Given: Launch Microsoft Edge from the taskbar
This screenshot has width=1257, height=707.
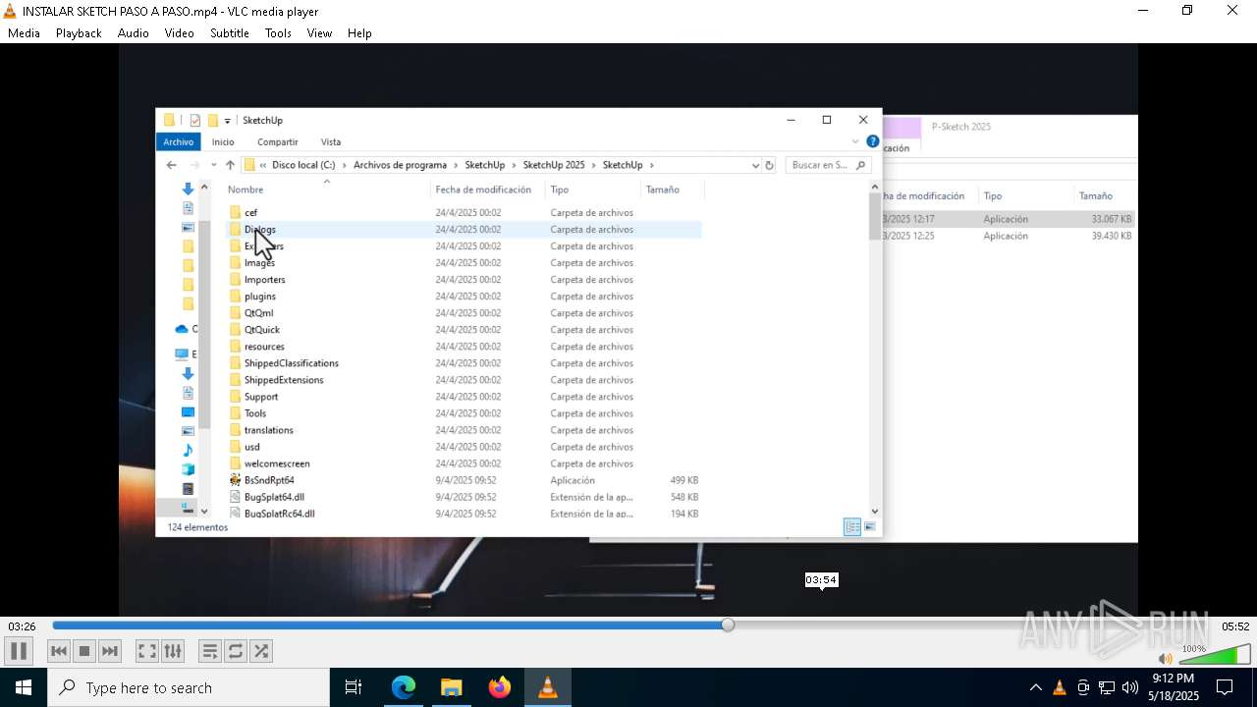Looking at the screenshot, I should [x=404, y=687].
